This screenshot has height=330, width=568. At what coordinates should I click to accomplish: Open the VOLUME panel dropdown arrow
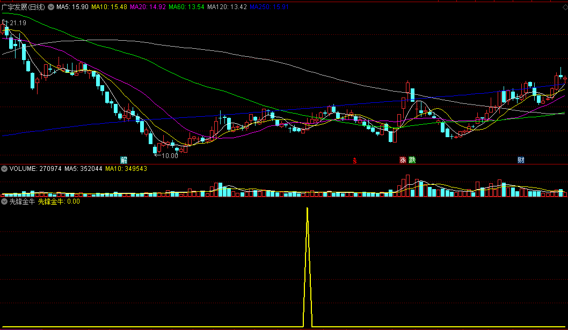pos(5,169)
